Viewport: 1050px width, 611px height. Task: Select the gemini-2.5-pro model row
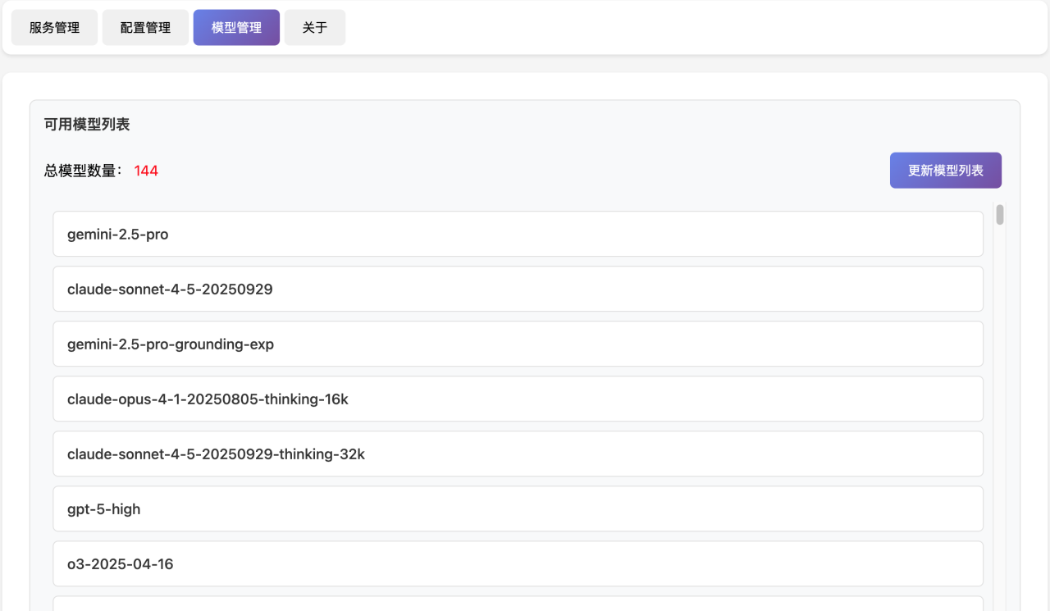coord(518,234)
